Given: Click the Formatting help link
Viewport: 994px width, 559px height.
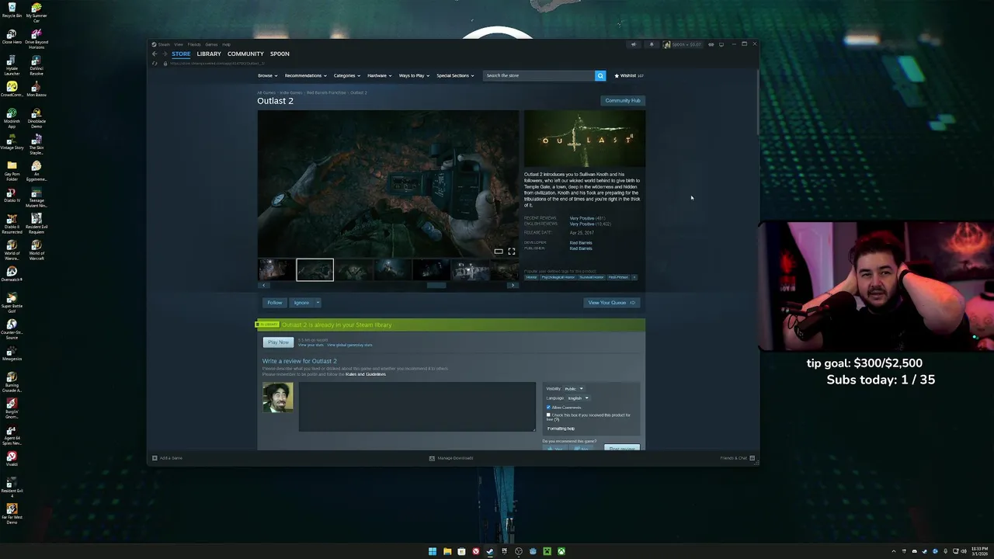Looking at the screenshot, I should click(561, 429).
